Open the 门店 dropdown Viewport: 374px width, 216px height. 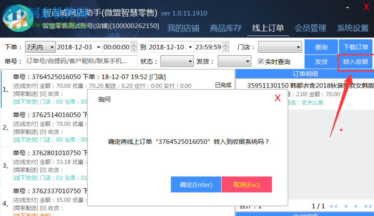tap(280, 47)
